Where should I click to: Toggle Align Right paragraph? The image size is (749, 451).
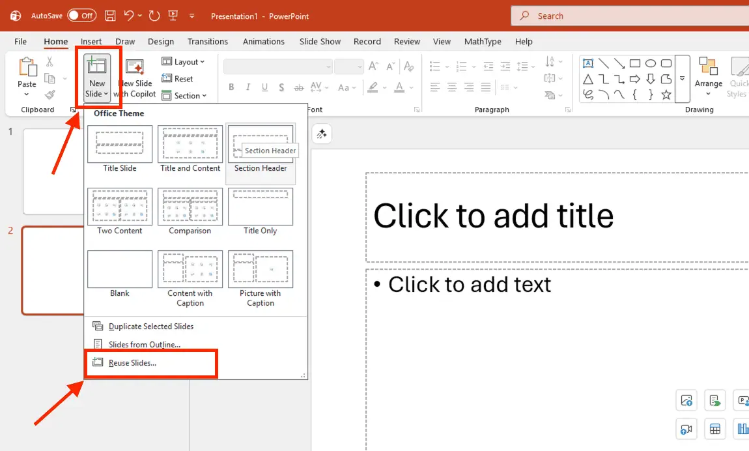(x=469, y=87)
